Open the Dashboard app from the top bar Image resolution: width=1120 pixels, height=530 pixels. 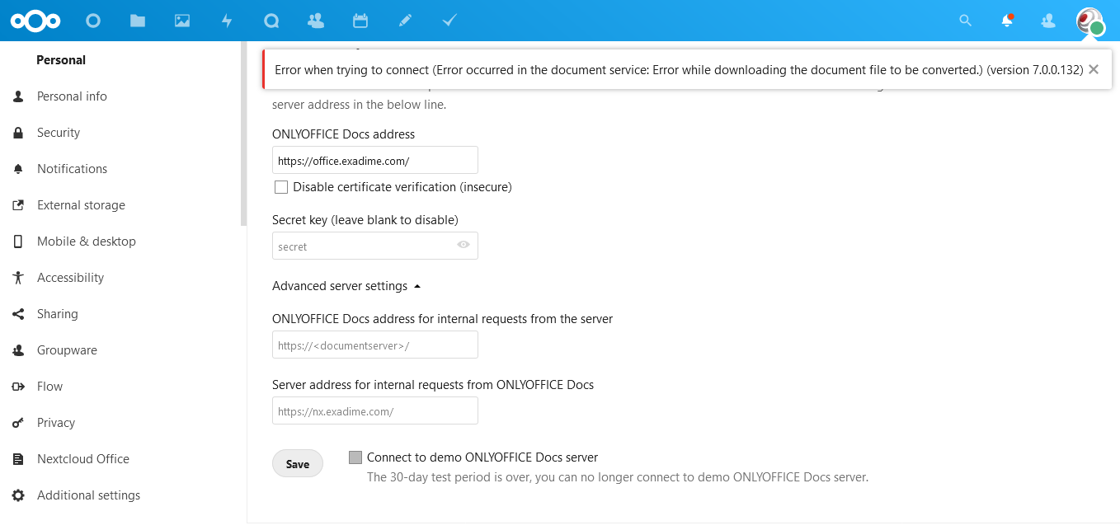[93, 21]
